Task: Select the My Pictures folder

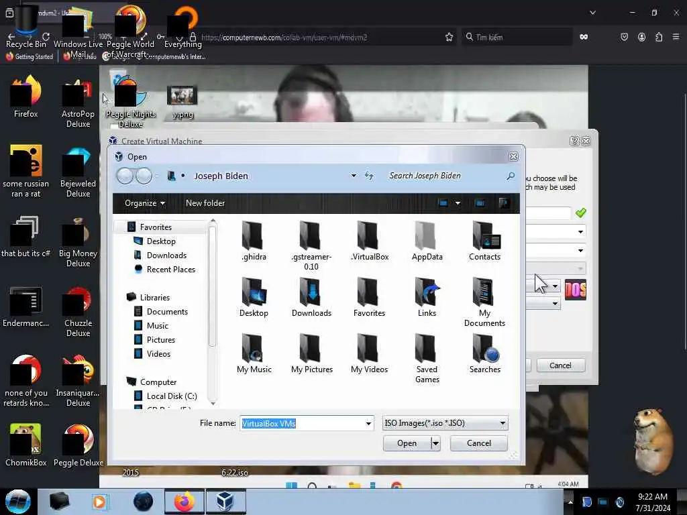Action: pos(311,353)
